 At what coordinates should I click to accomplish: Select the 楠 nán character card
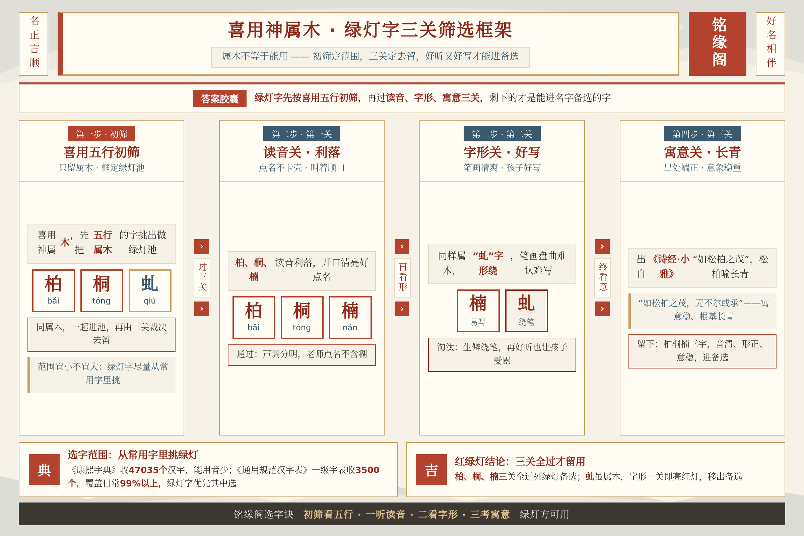350,318
